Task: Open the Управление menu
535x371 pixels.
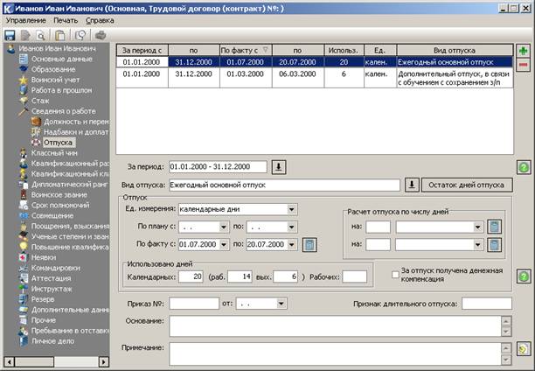Action: pos(26,20)
